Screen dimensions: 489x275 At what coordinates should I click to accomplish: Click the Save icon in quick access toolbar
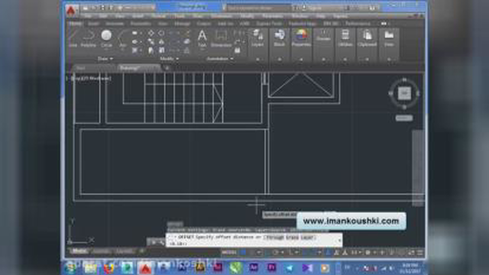point(102,8)
